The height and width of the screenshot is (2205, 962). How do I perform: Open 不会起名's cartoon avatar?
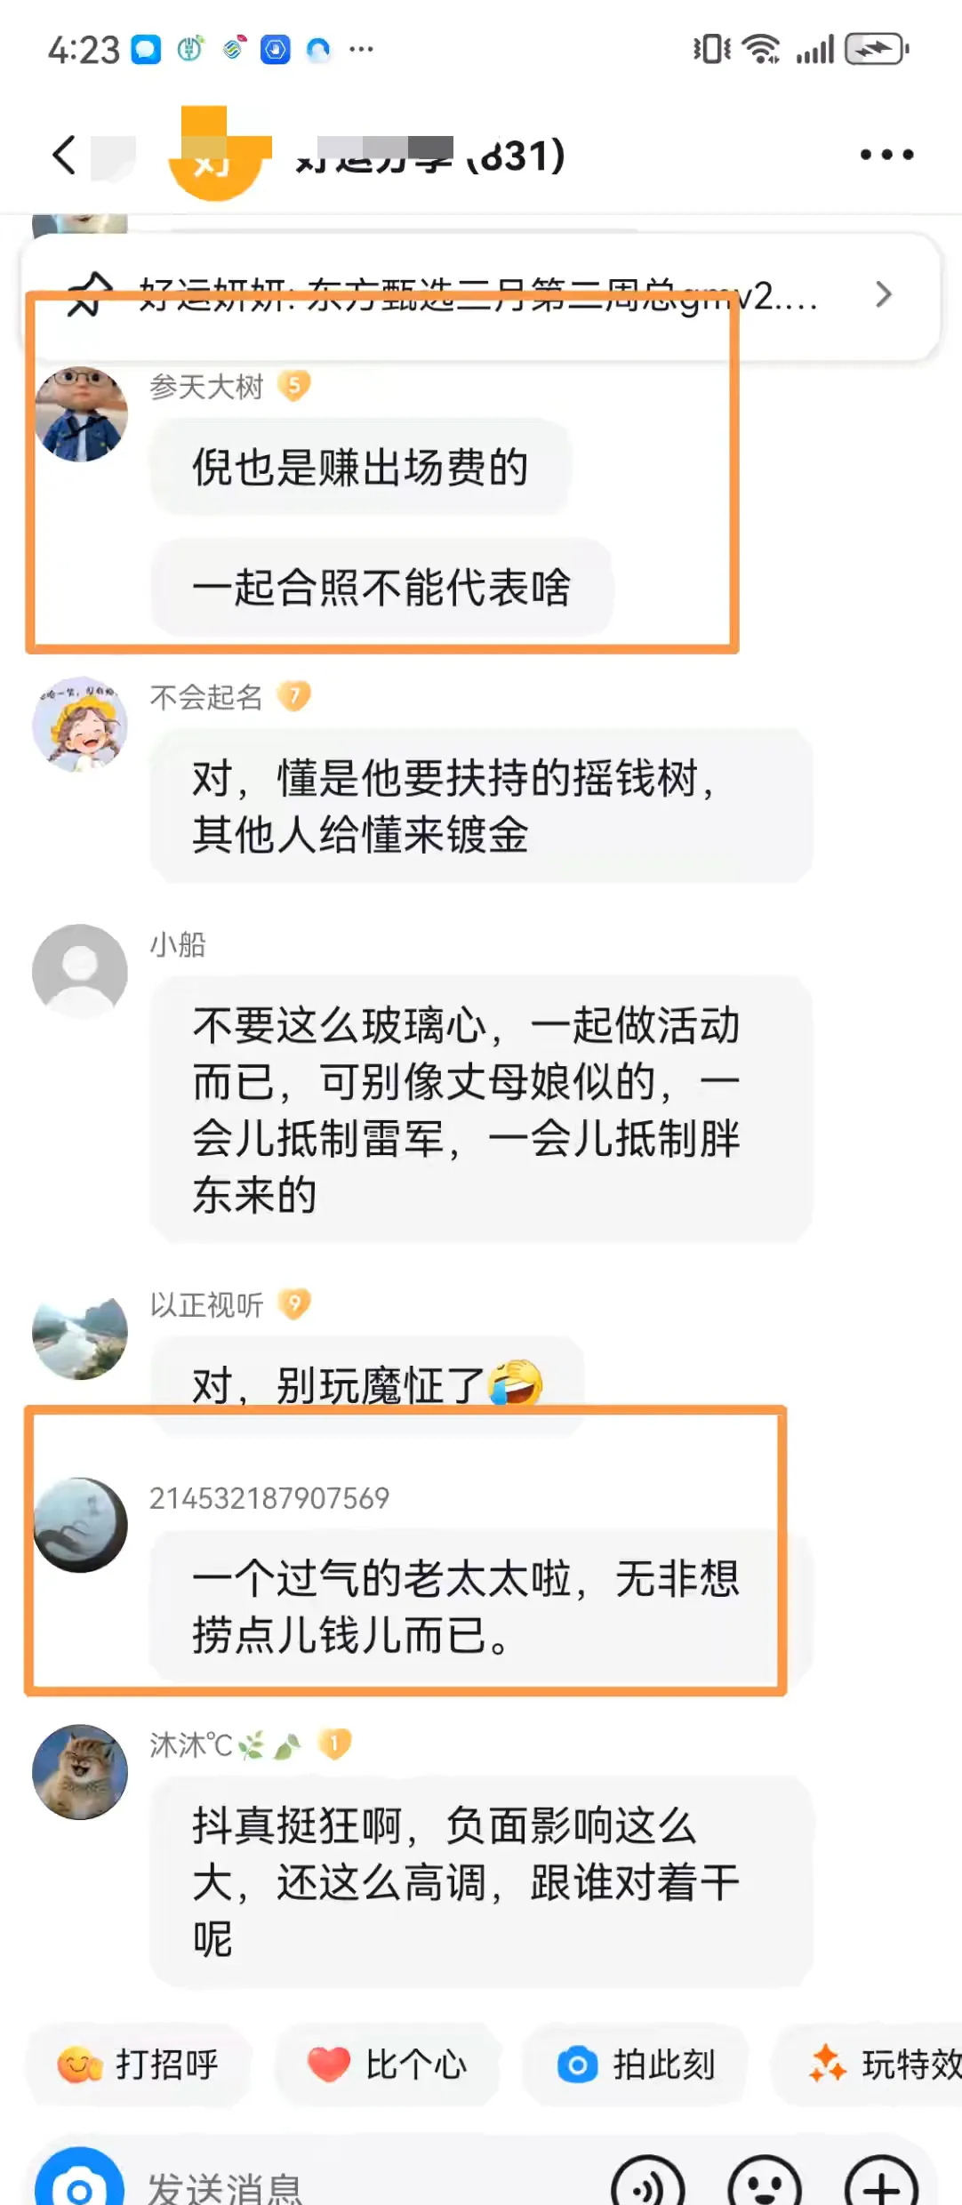pos(80,724)
